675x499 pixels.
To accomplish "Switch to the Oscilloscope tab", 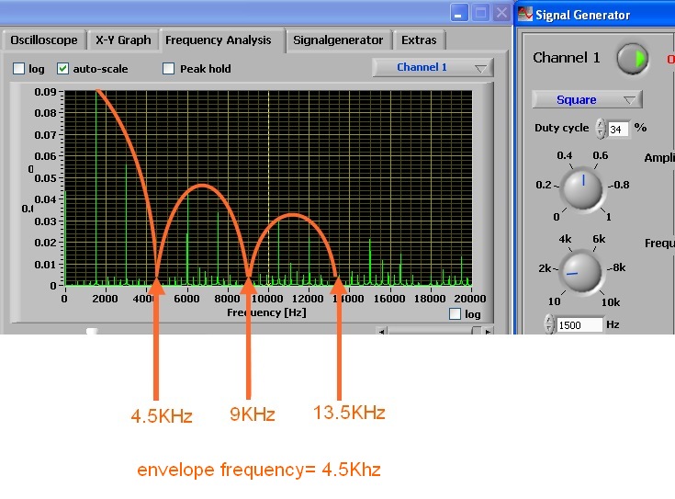I will 44,40.
